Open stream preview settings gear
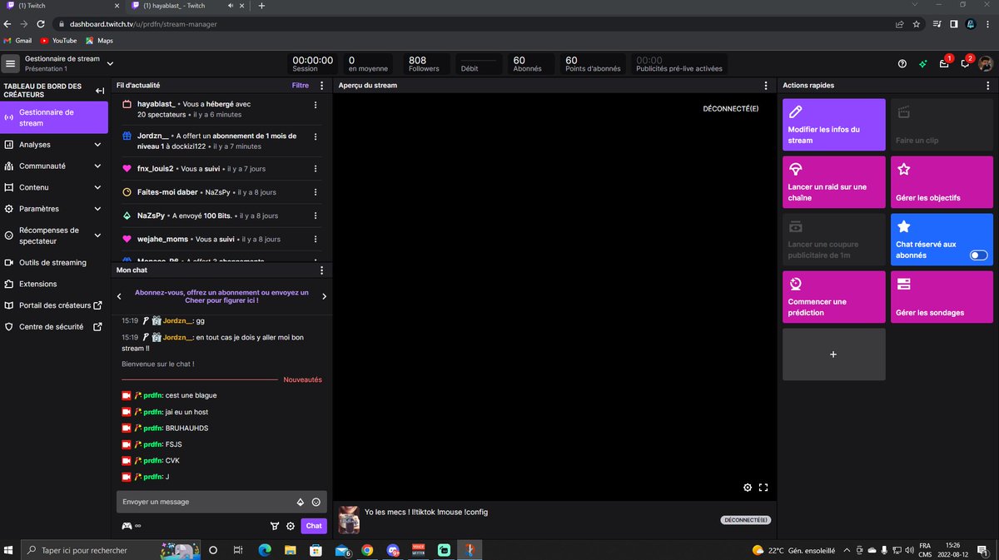 pos(747,487)
